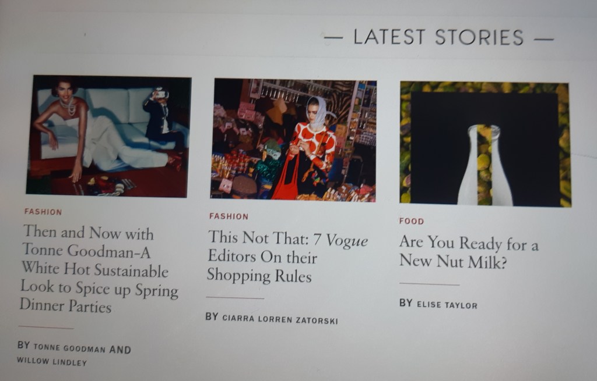Open Then and Now with Tonne Goodman article

(x=99, y=269)
